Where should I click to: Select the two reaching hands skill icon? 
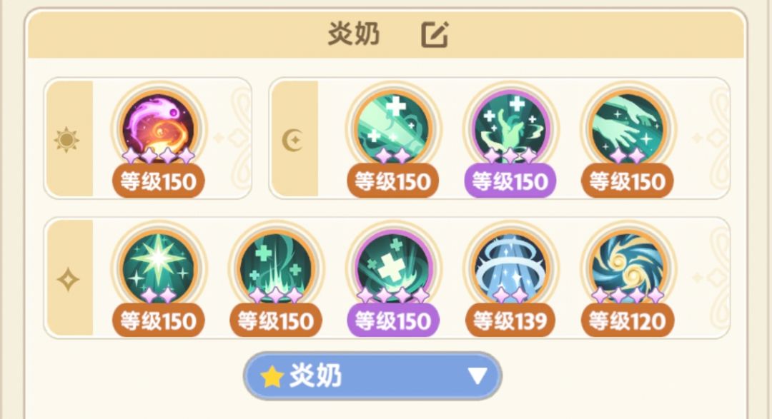[x=628, y=129]
